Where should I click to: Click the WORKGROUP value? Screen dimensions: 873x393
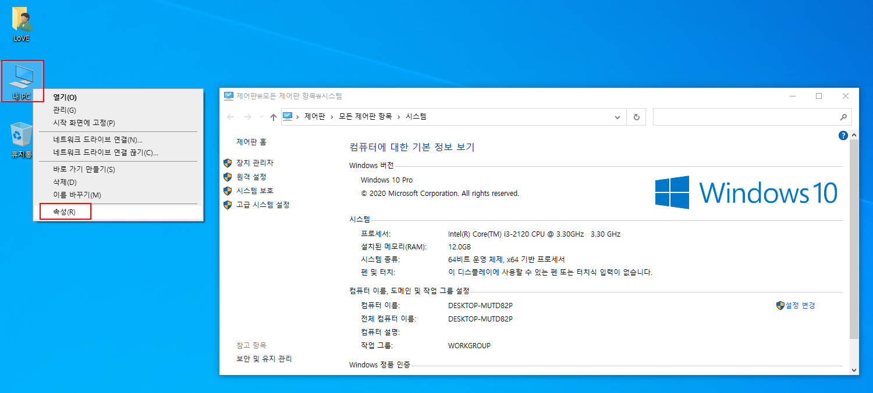(469, 346)
